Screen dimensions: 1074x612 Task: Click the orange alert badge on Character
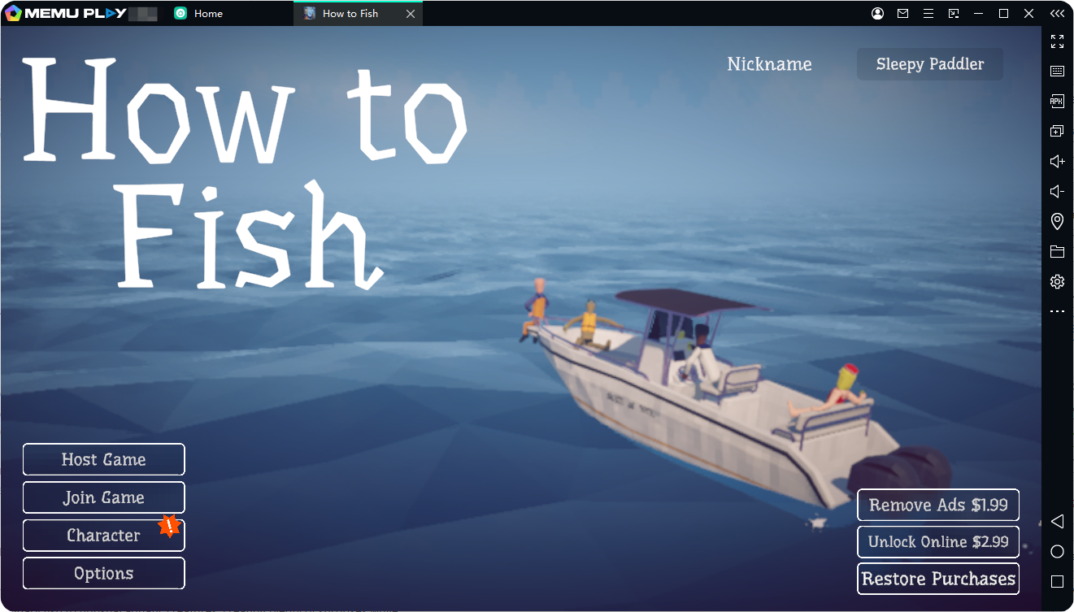pyautogui.click(x=169, y=526)
